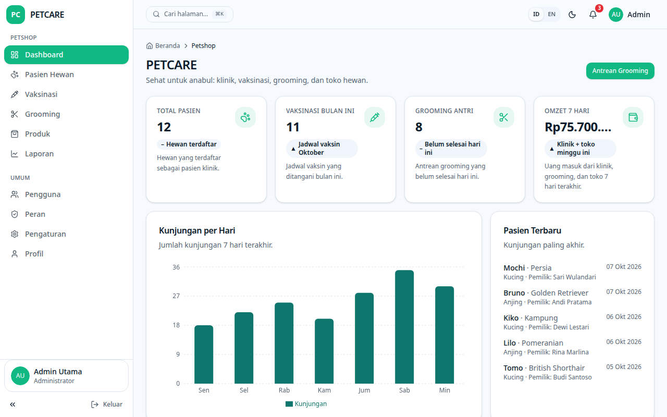This screenshot has height=417, width=667.
Task: Click the scissors icon beside Grooming in sidebar
Action: 15,114
